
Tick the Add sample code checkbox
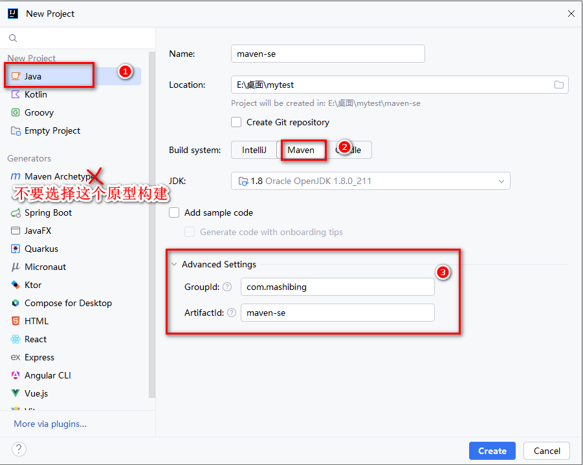point(174,212)
